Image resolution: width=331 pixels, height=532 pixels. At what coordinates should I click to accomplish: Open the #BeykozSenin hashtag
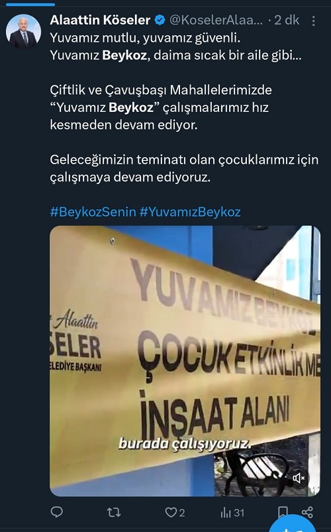point(93,212)
